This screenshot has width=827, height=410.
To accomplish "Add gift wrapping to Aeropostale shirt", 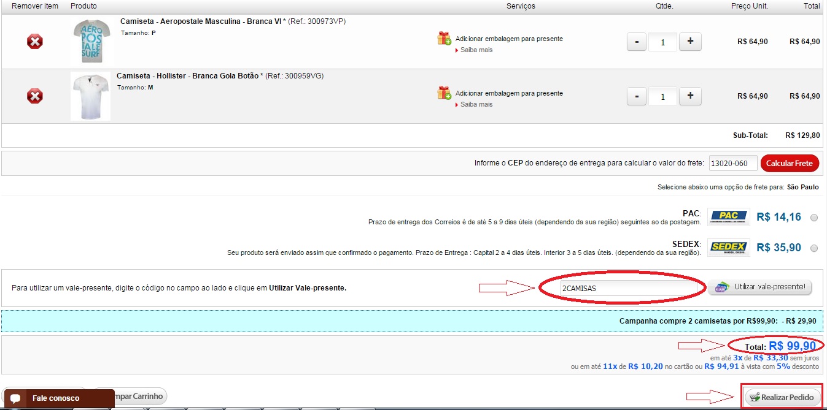I will pyautogui.click(x=509, y=39).
